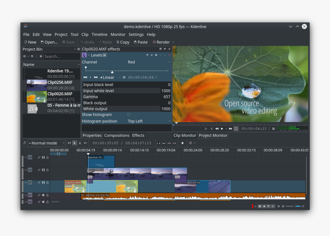Viewport: 330px width, 236px height.
Task: Click the add clip icon in Project Bin
Action: [25, 56]
